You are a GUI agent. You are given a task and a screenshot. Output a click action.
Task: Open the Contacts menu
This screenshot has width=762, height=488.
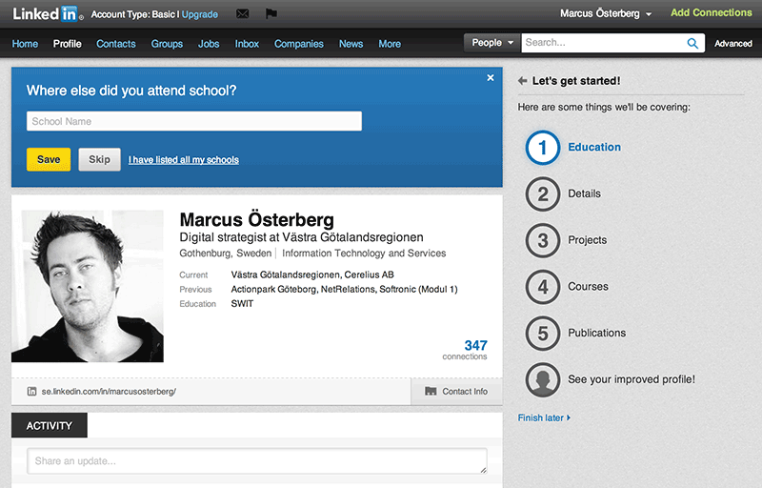click(115, 44)
